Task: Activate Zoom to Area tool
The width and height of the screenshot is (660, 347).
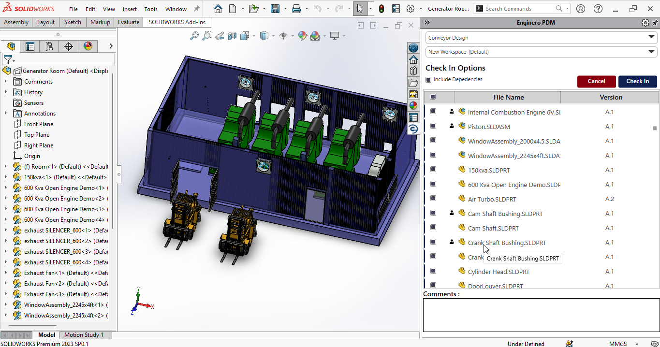Action: point(207,36)
